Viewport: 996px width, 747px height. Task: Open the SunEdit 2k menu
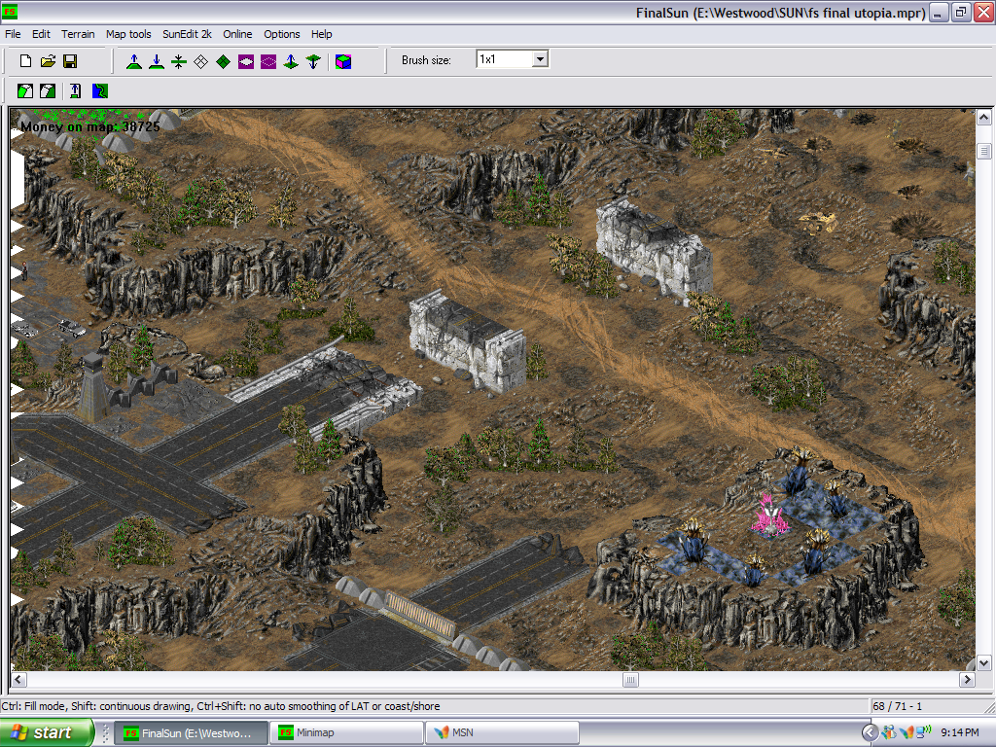click(x=187, y=34)
